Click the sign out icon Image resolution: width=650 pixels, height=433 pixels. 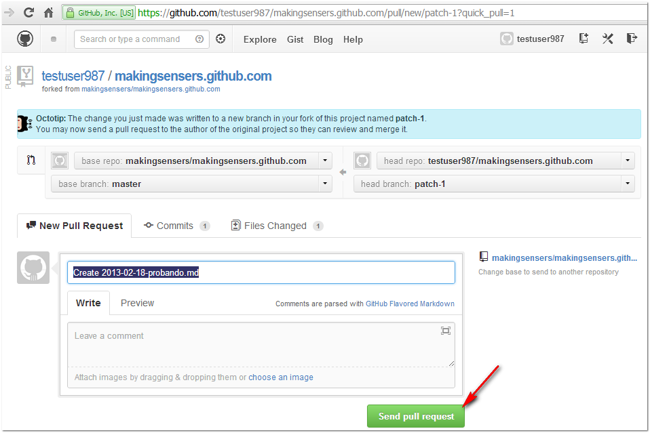632,39
